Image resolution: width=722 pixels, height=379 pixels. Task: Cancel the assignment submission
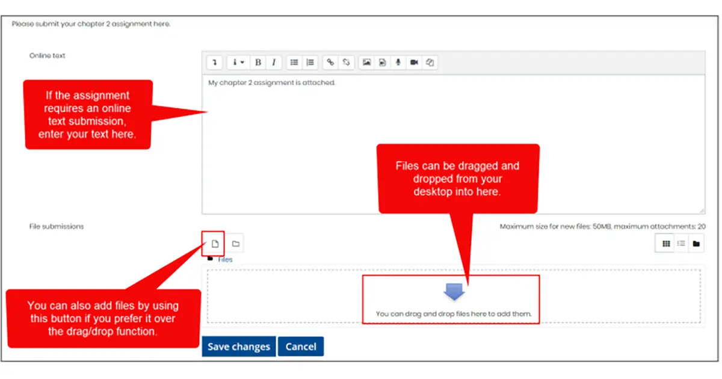300,346
